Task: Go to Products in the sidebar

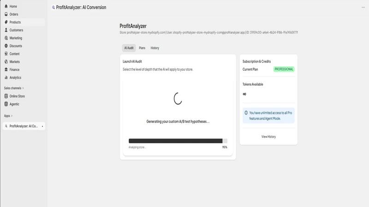Action: pos(24,22)
